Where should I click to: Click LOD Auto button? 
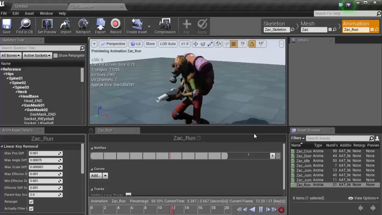coord(168,44)
